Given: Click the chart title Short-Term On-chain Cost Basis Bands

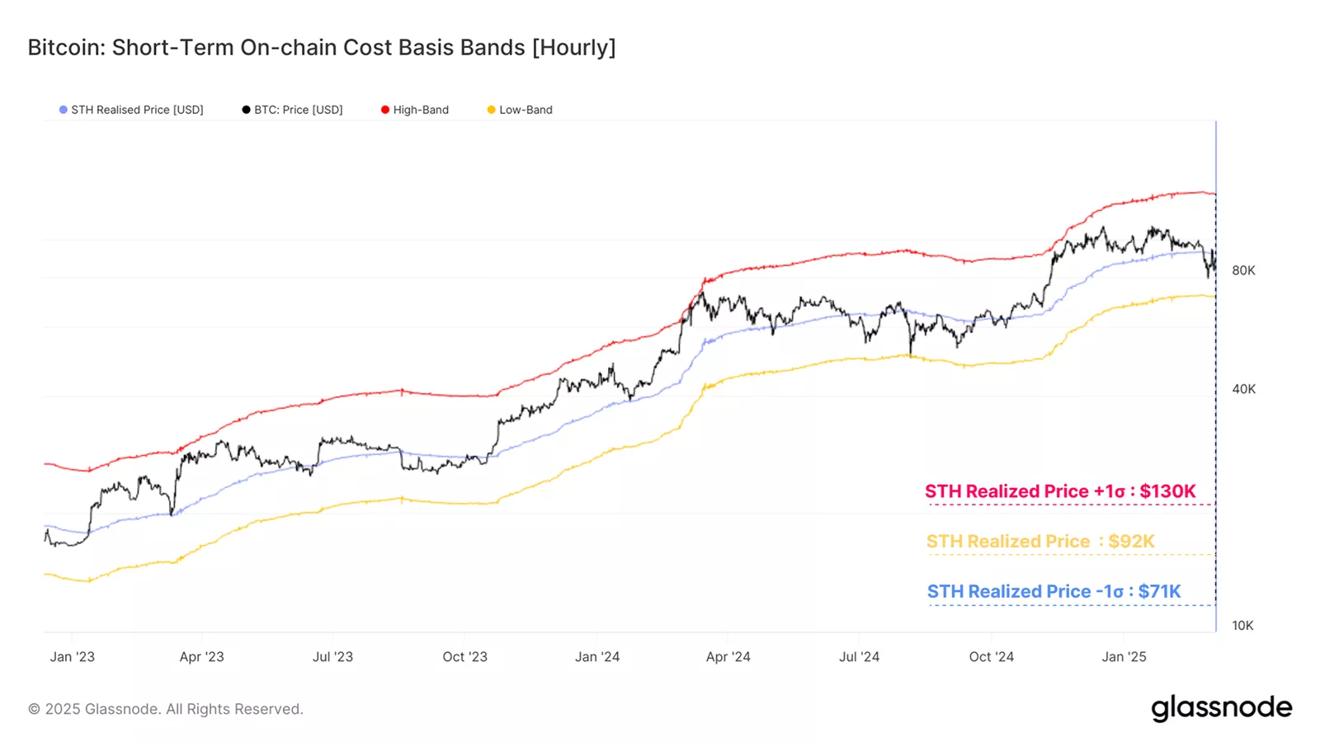Looking at the screenshot, I should pyautogui.click(x=322, y=48).
